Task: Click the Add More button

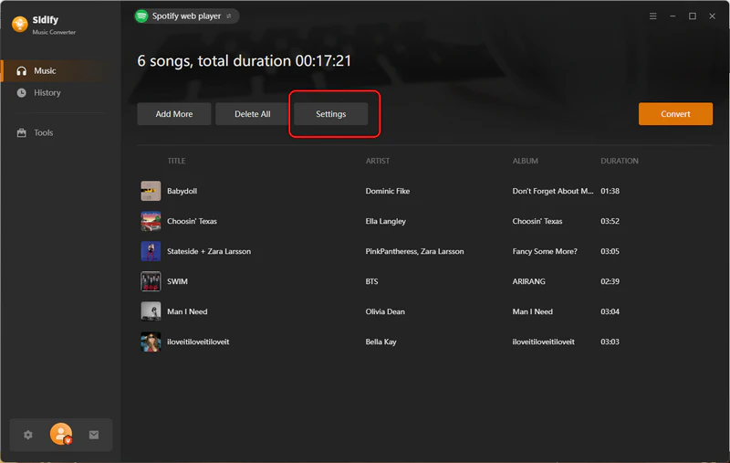Action: (x=174, y=114)
